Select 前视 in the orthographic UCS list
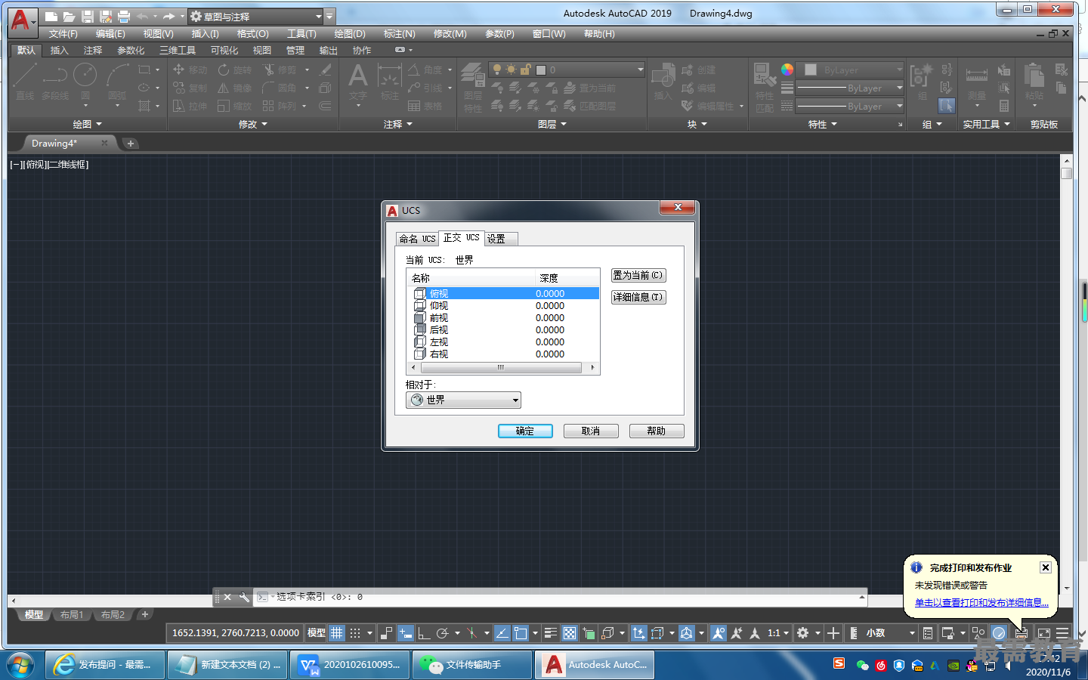 point(439,318)
